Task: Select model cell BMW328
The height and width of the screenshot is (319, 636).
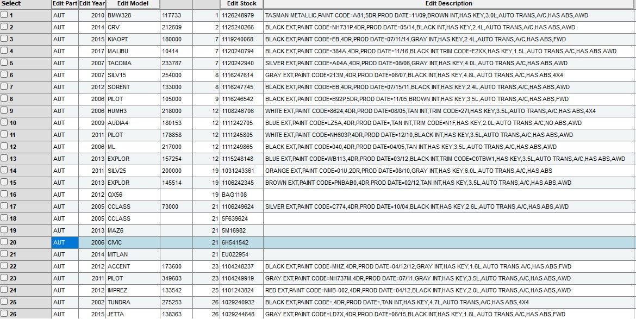Action: click(133, 15)
